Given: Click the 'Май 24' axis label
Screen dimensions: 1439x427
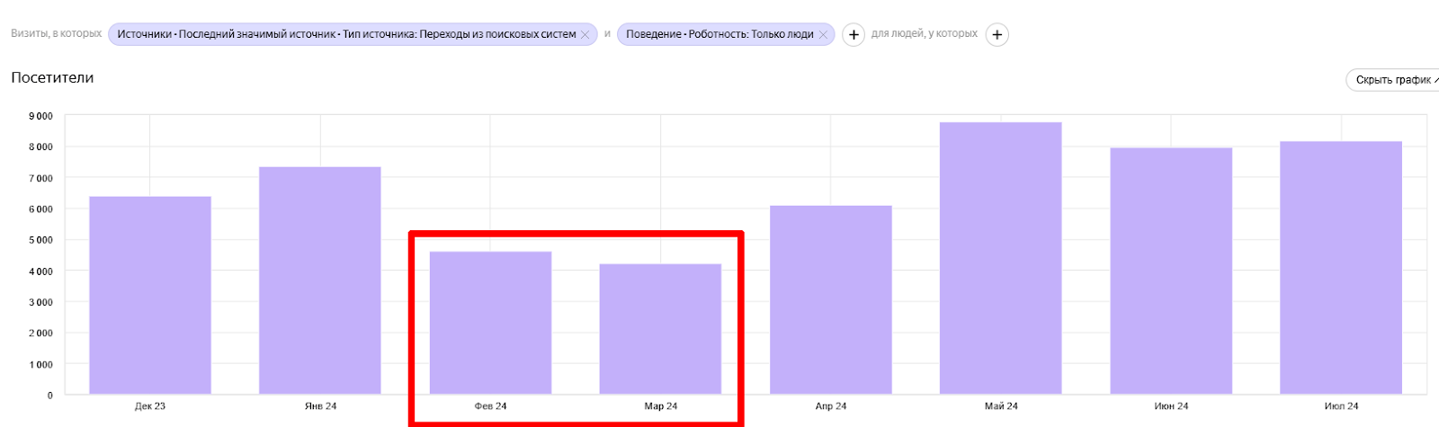Looking at the screenshot, I should click(1001, 406).
